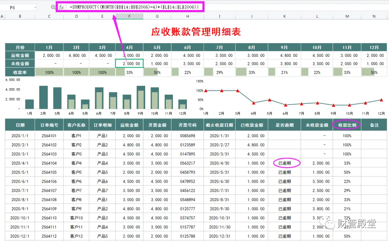Select the 收款率 row label
Image resolution: width=389 pixels, height=241 pixels.
[20, 72]
